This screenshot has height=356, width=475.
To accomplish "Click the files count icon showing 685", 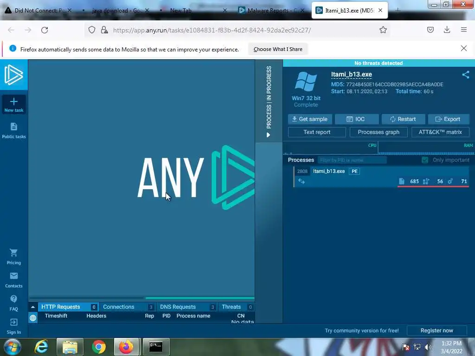I will (402, 181).
